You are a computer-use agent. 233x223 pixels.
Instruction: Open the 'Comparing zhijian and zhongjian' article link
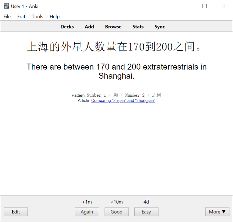(x=123, y=101)
